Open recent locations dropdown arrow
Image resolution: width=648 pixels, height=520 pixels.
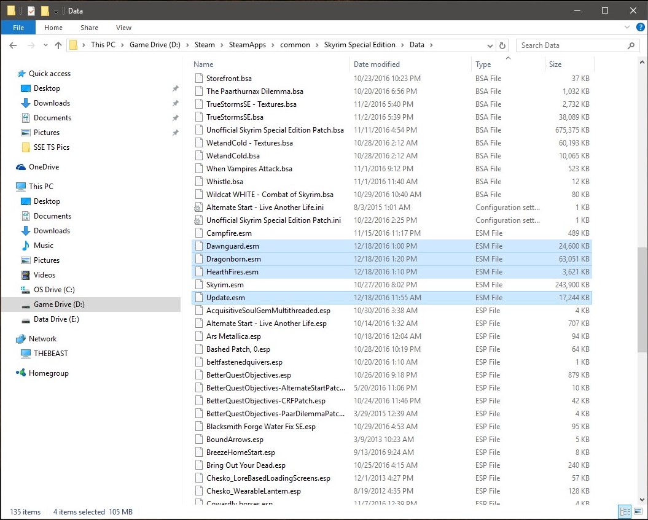tap(45, 45)
